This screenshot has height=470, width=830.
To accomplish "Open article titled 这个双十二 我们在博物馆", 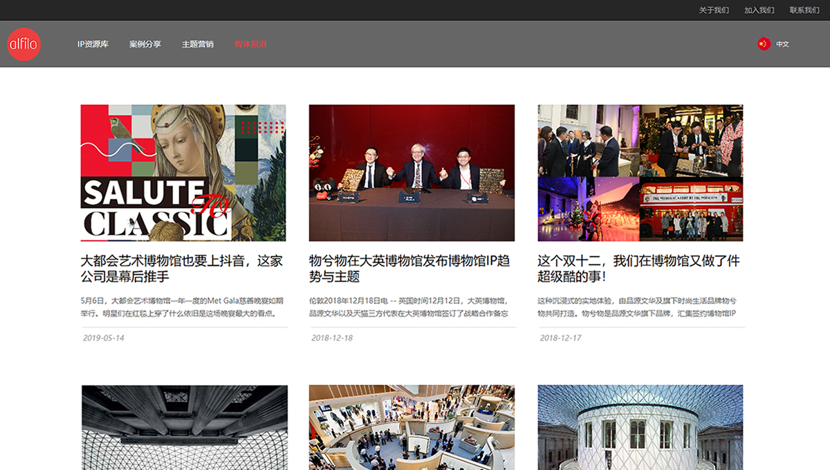I will pyautogui.click(x=638, y=269).
